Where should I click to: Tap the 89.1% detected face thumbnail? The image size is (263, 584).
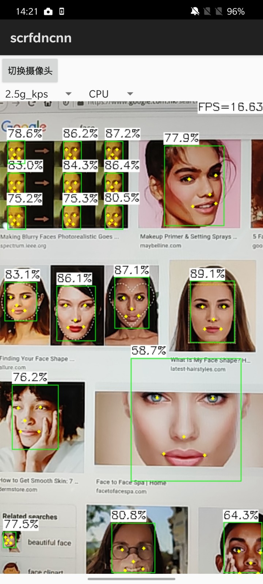212,311
